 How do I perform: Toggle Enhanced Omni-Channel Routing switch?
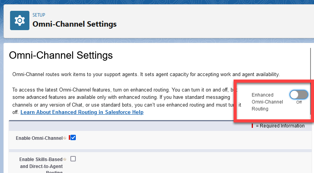(299, 95)
